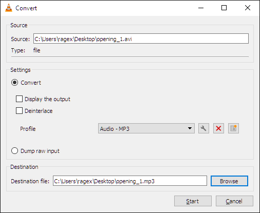260x213 pixels.
Task: Click Browse to choose destination file
Action: (229, 181)
